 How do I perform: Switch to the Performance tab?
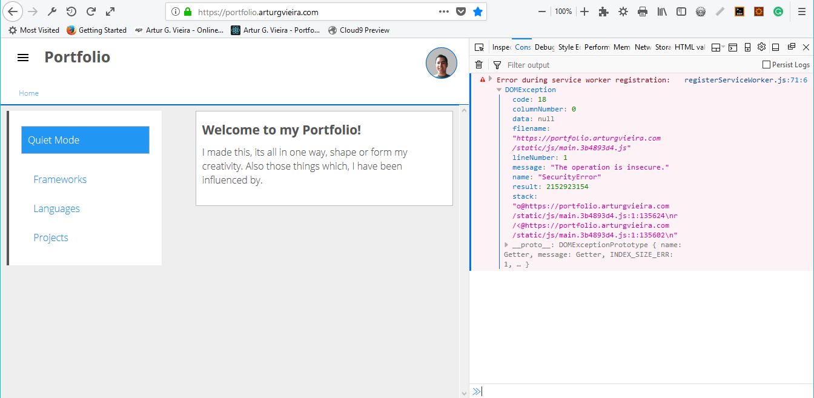coord(597,47)
